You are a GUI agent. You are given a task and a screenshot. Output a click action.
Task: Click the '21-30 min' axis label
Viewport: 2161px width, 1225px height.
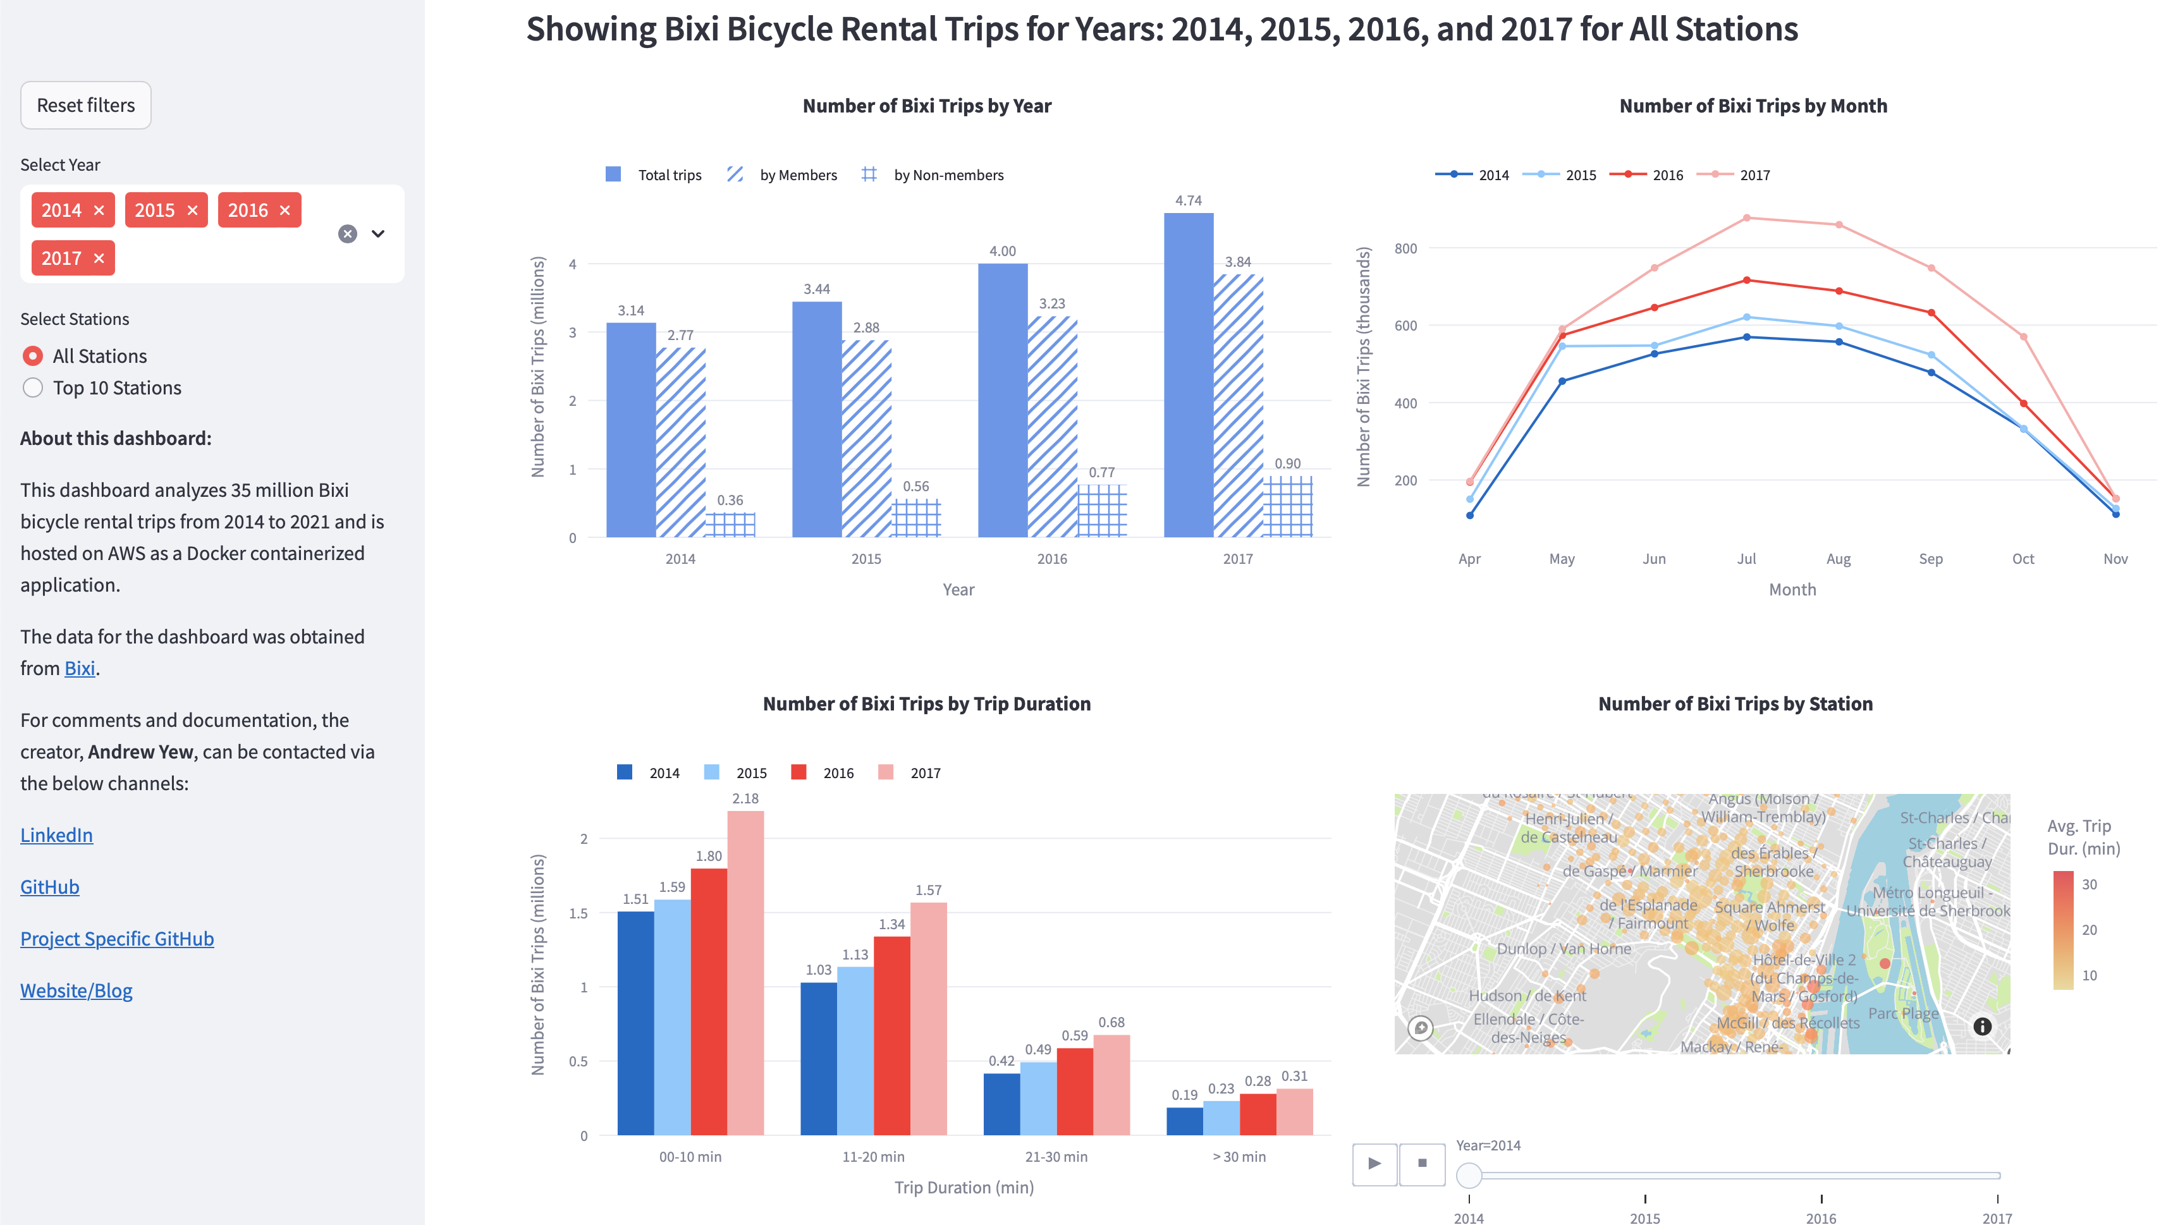1056,1157
